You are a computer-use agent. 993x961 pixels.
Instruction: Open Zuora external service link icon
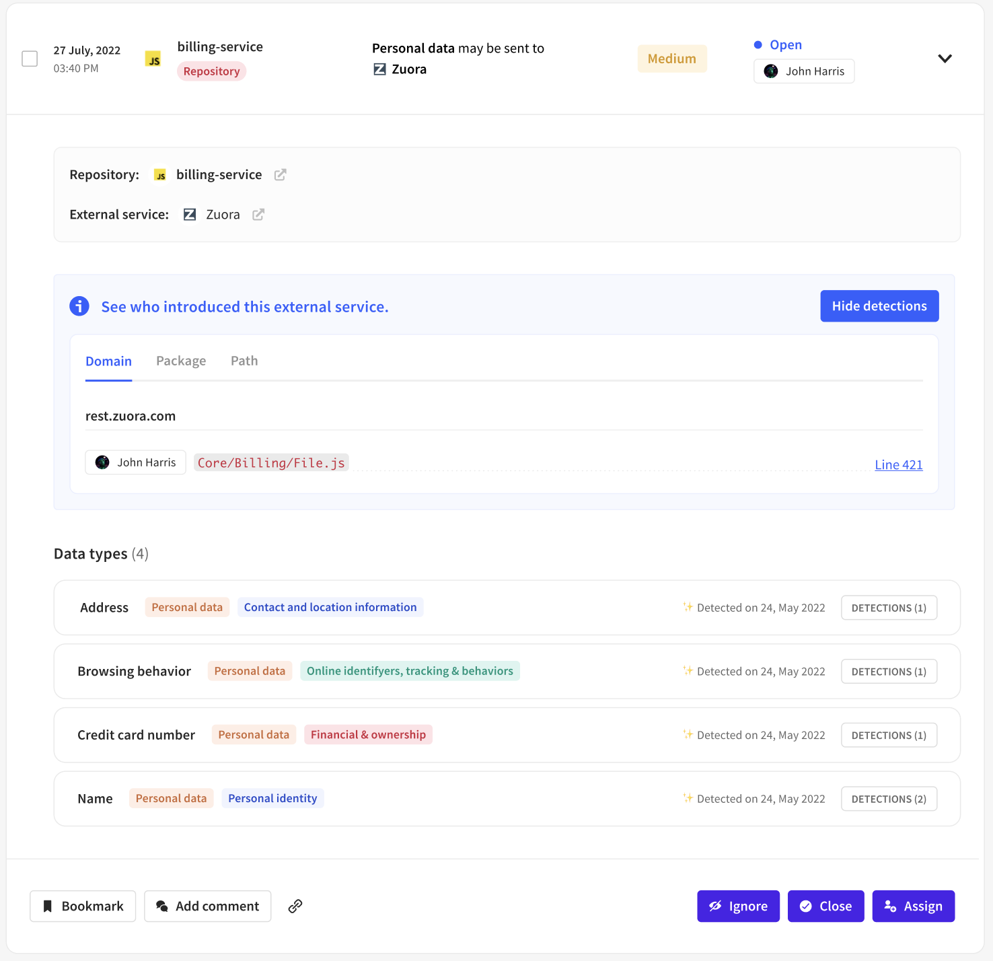pyautogui.click(x=258, y=215)
